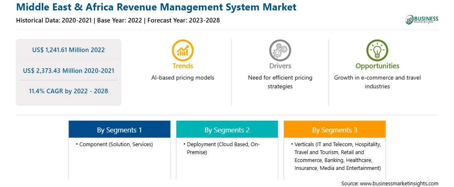Click the 11.4% CAGR by 2022 - 2028 text
Image resolution: width=454 pixels, height=187 pixels.
tap(69, 91)
